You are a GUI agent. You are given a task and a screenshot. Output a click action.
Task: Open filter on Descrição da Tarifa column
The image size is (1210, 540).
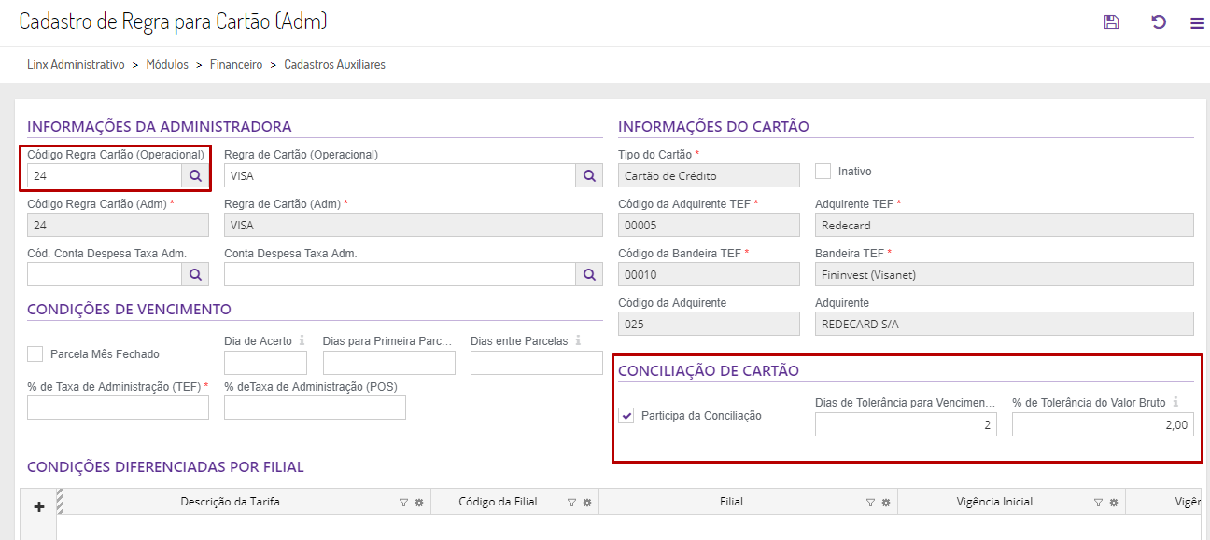point(403,503)
